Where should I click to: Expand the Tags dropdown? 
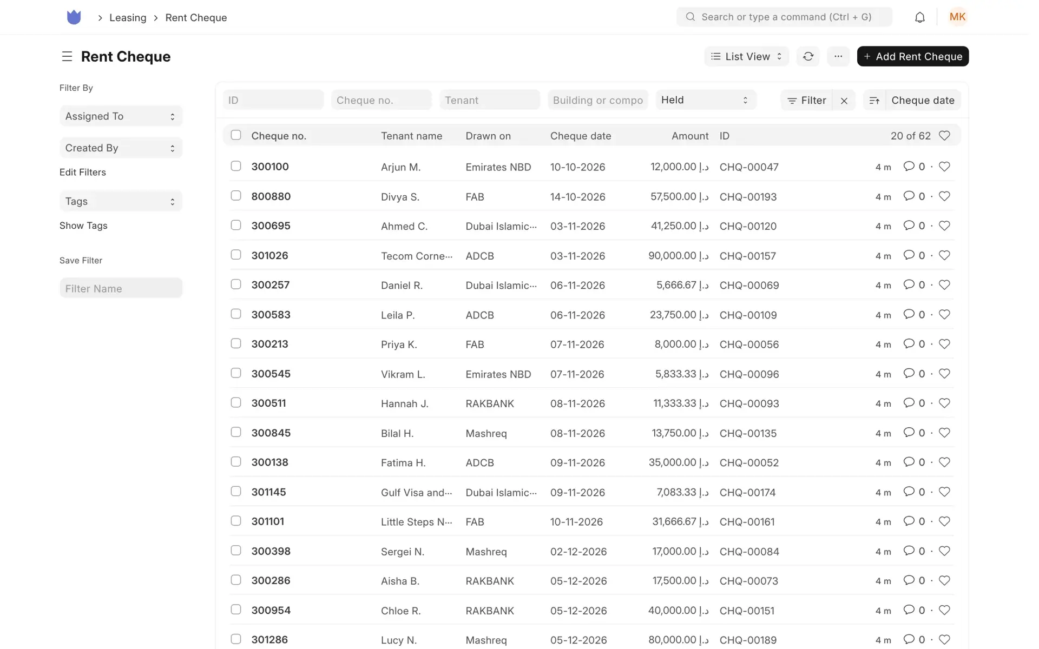pos(121,201)
